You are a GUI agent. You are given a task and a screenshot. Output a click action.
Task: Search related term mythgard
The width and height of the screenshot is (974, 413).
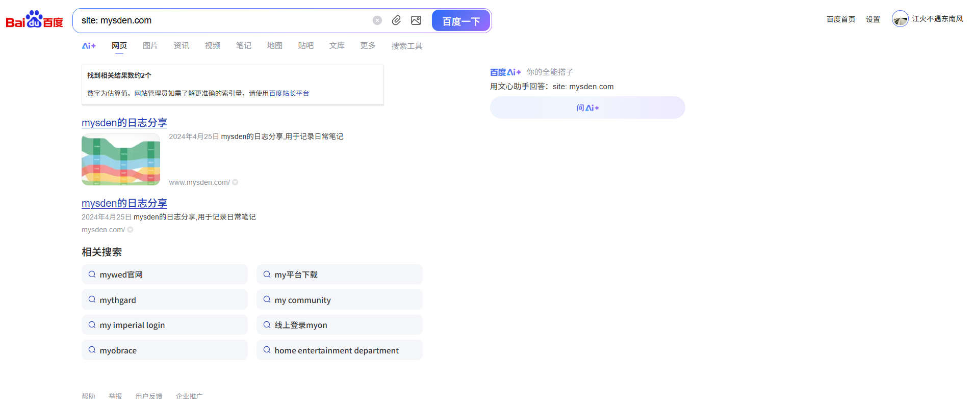pos(165,300)
